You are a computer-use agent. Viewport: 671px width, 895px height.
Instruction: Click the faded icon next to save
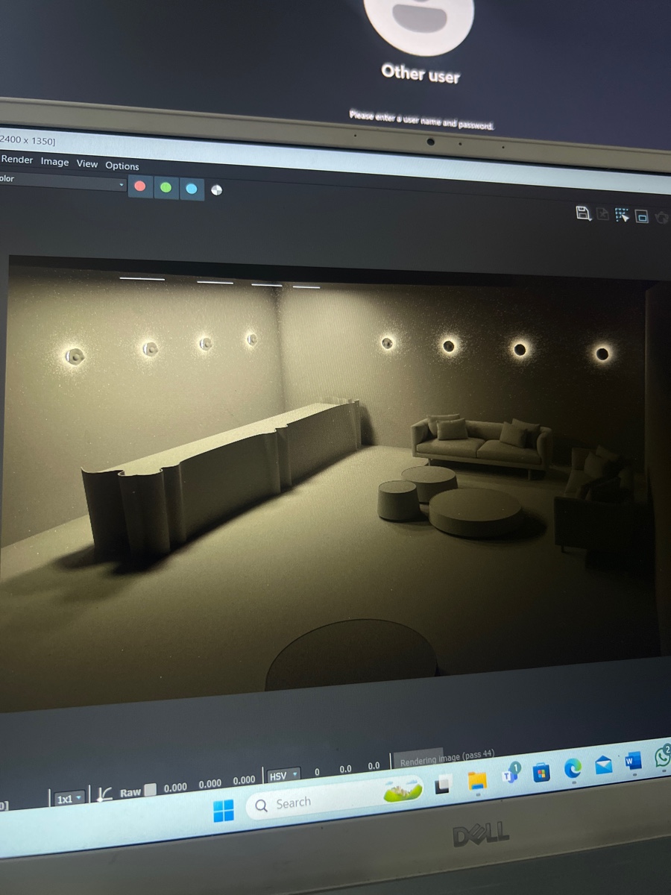coord(602,215)
